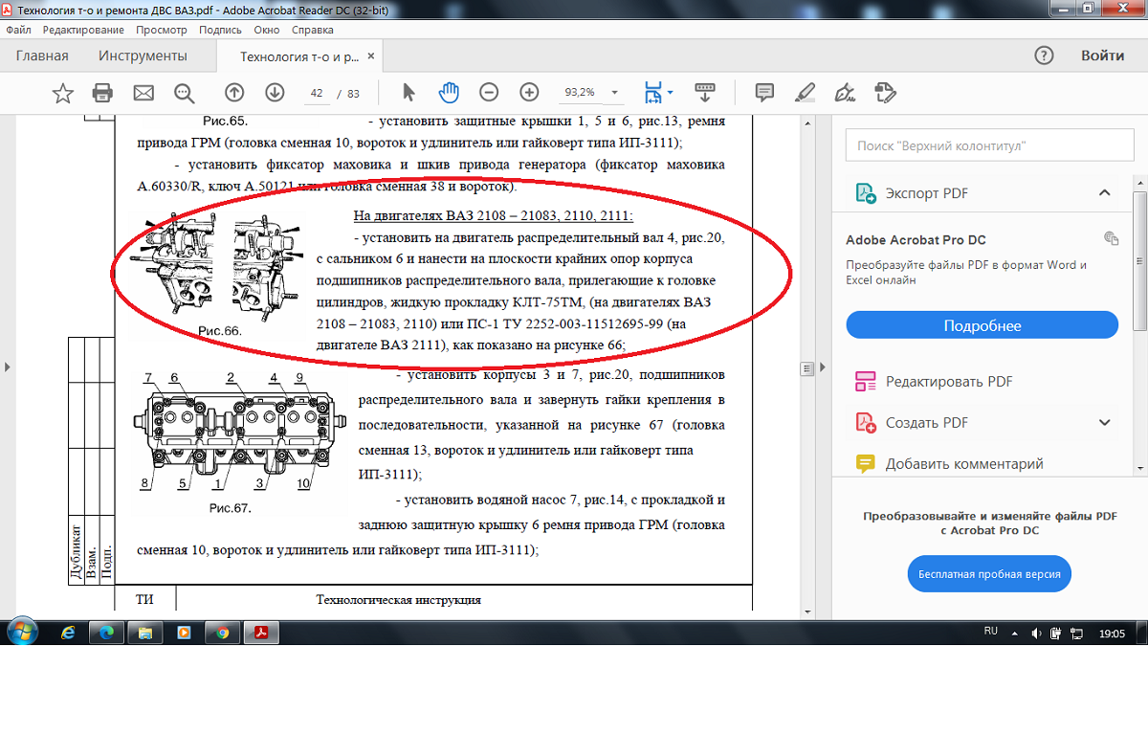Go to next page with down arrow
The width and height of the screenshot is (1148, 756).
pyautogui.click(x=275, y=93)
